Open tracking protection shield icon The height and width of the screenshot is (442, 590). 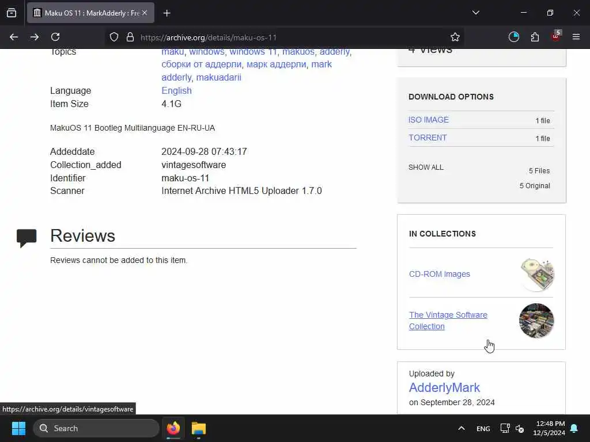coord(114,37)
